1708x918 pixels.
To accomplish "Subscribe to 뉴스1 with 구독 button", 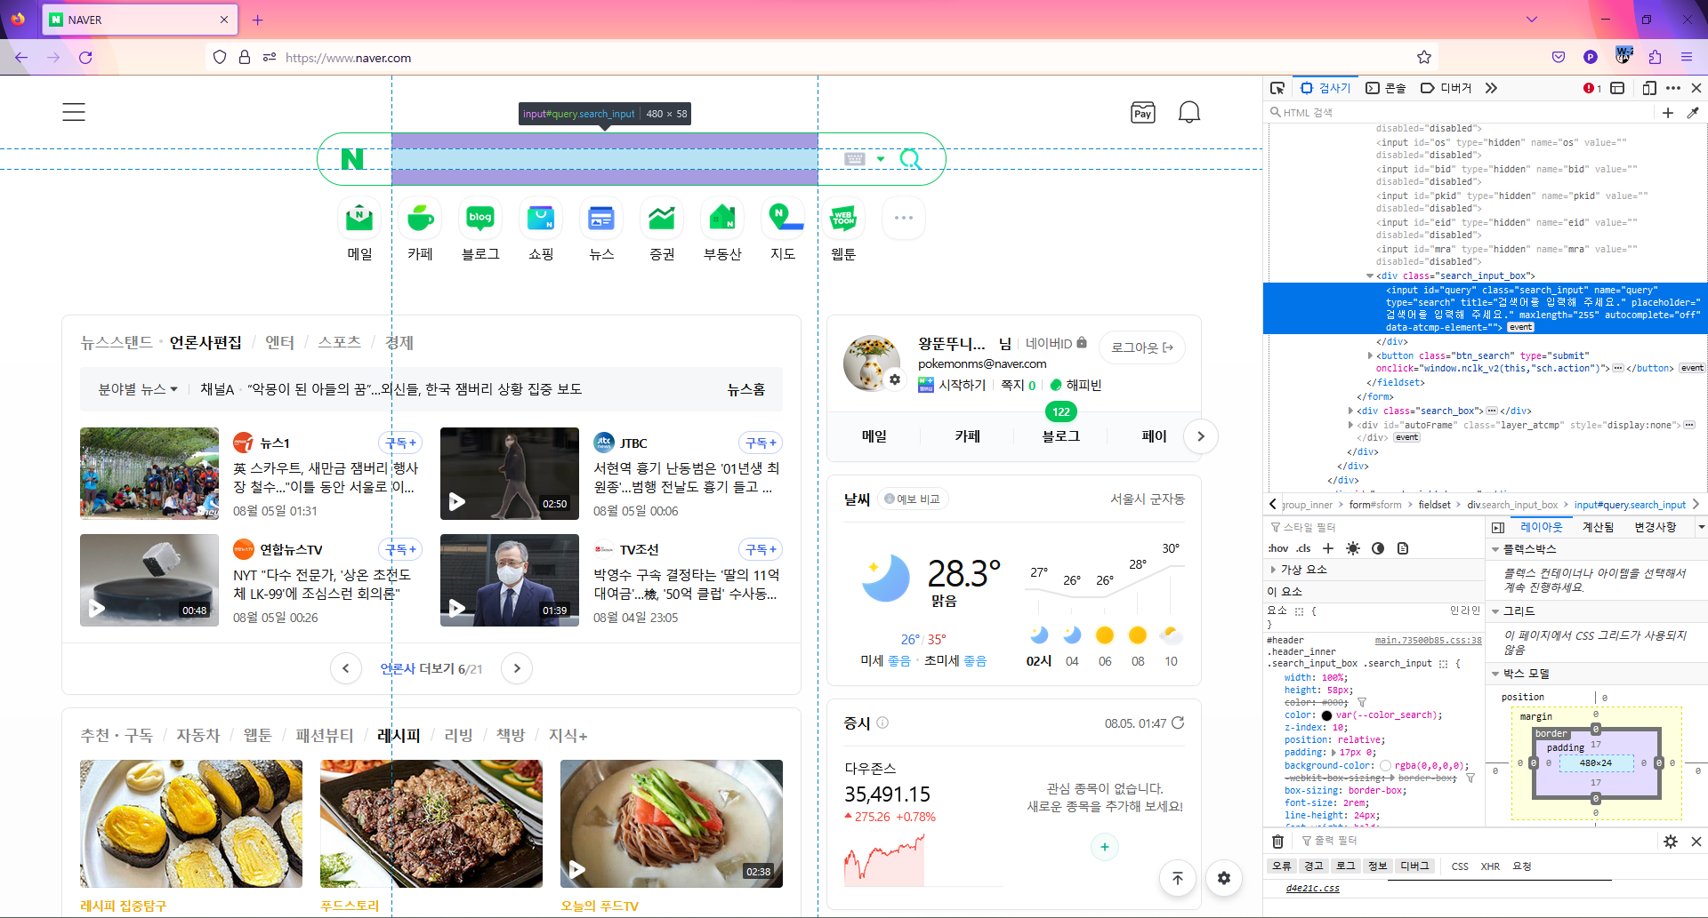I will pos(400,443).
